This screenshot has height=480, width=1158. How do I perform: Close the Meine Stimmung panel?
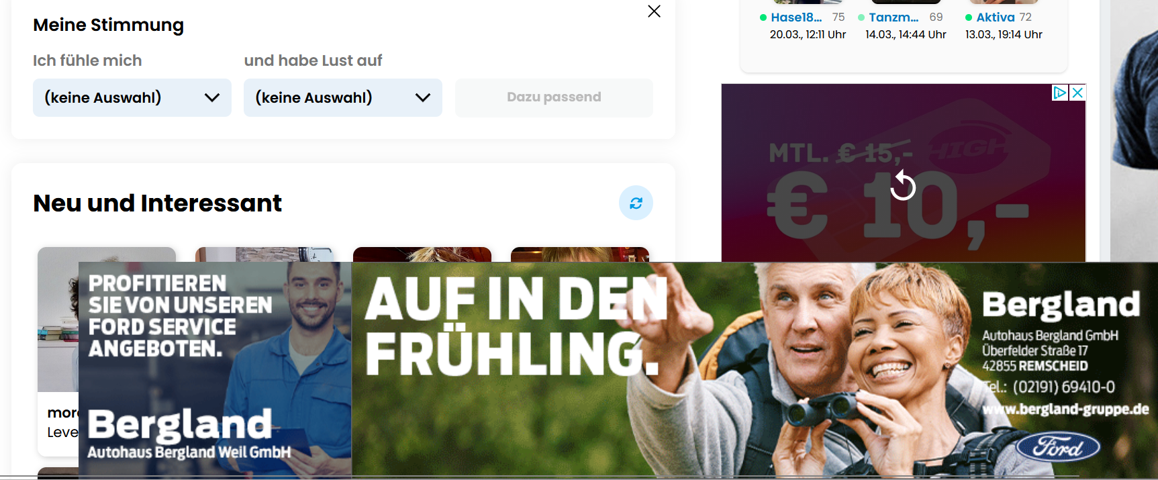coord(654,11)
